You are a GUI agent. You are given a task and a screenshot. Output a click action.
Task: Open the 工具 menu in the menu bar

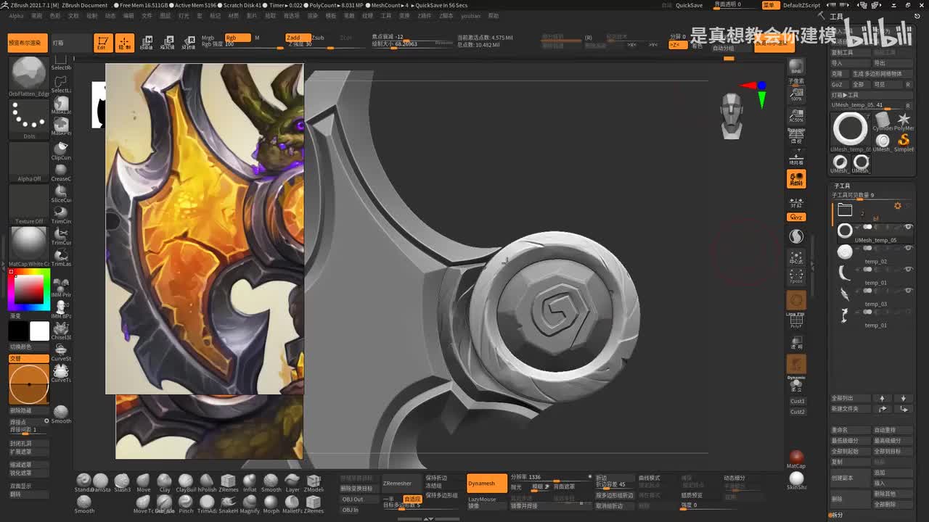[x=386, y=16]
